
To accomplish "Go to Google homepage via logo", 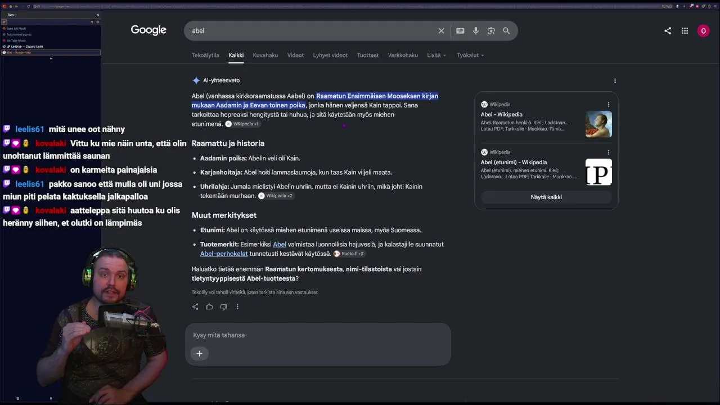I will (148, 30).
